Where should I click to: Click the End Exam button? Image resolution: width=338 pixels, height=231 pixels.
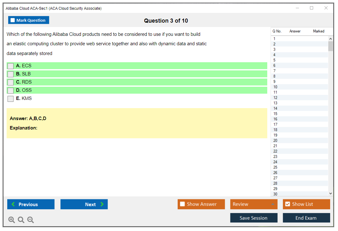[x=306, y=218]
